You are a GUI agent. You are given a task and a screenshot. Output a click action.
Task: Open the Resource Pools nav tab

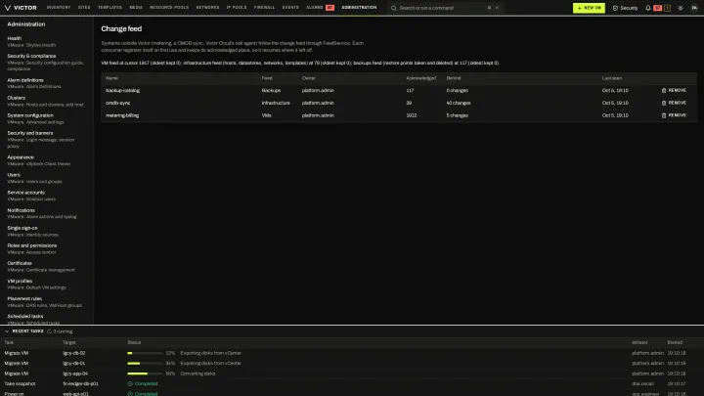(169, 8)
